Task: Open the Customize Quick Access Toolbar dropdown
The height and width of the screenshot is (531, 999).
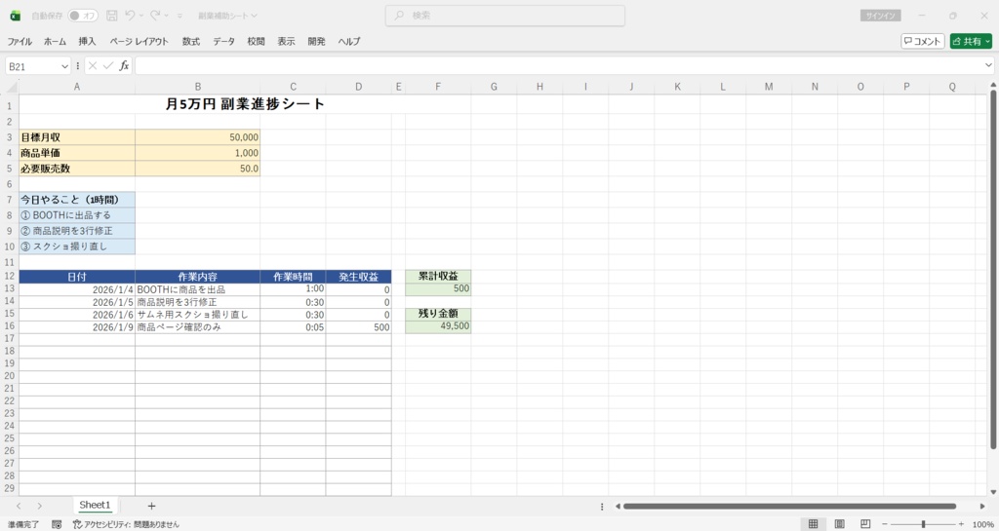Action: click(x=180, y=16)
